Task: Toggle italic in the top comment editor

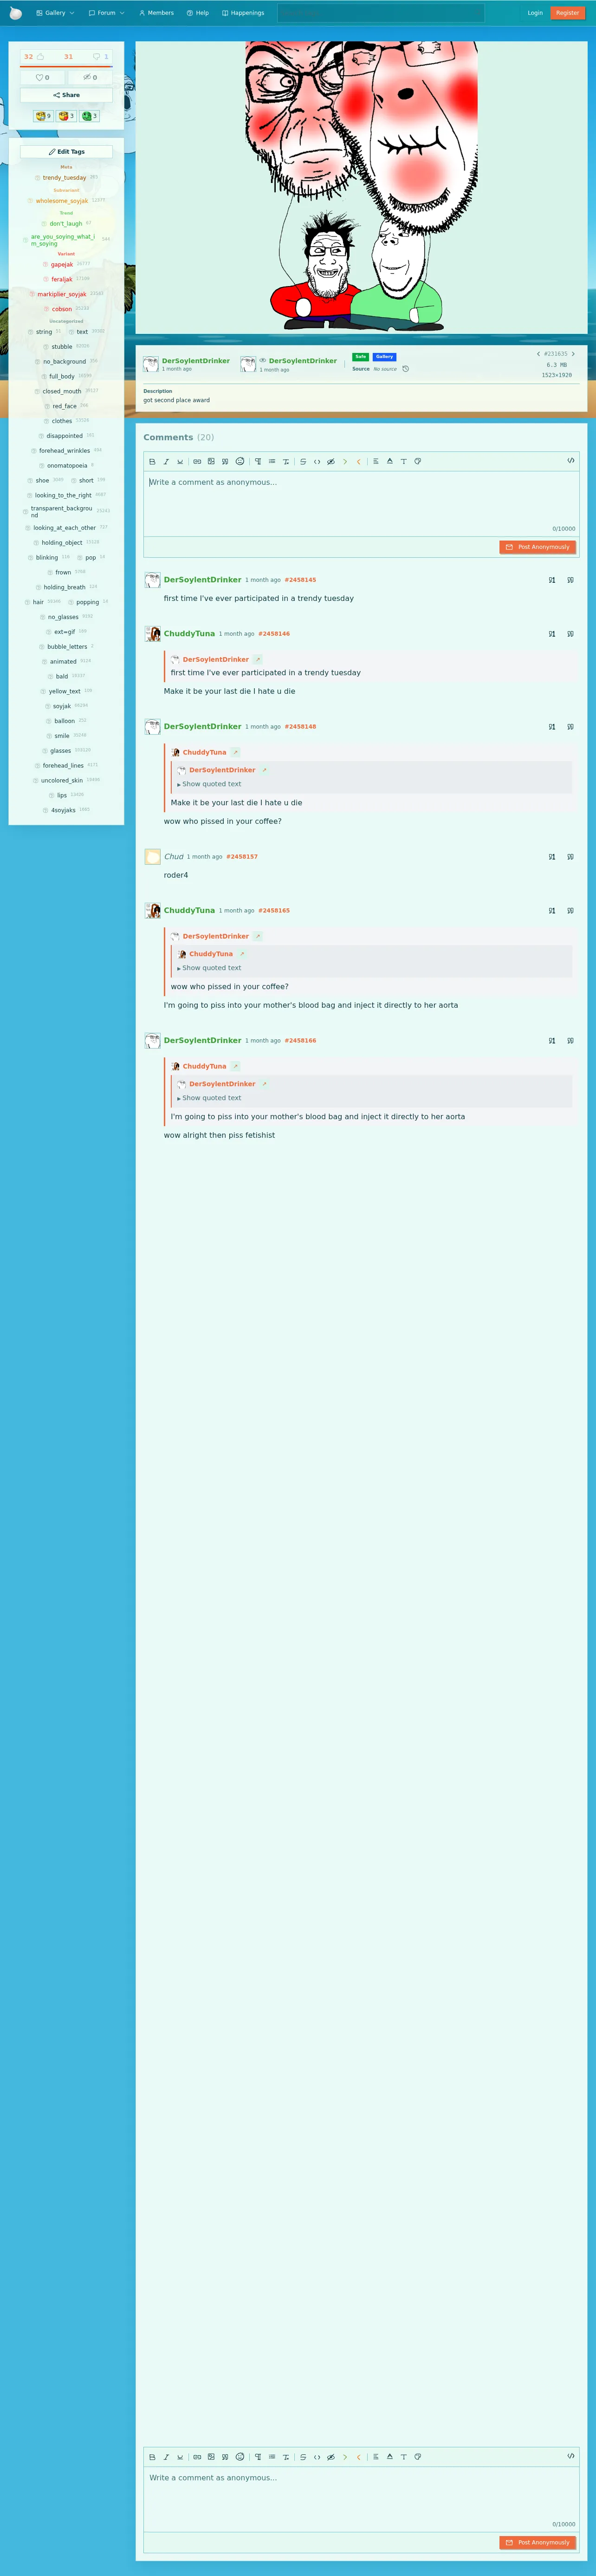Action: (166, 461)
